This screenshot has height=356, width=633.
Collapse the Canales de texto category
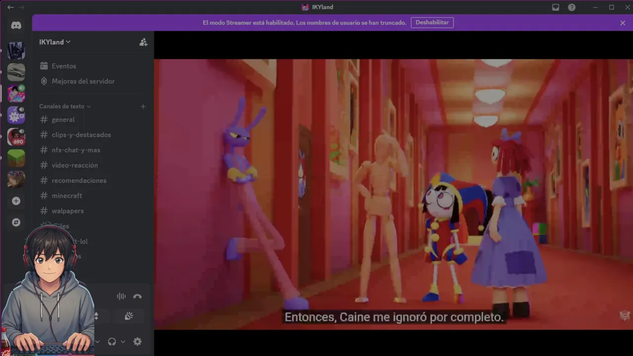(x=65, y=106)
